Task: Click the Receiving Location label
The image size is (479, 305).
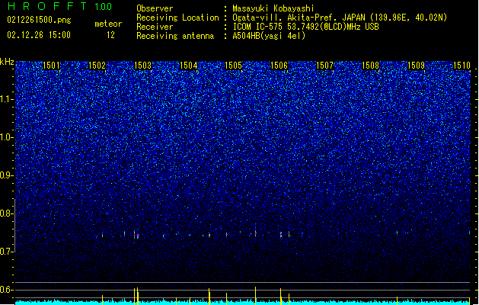Action: [x=177, y=18]
